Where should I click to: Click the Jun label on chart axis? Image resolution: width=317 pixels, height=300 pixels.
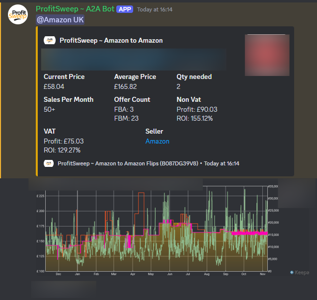click(170, 274)
